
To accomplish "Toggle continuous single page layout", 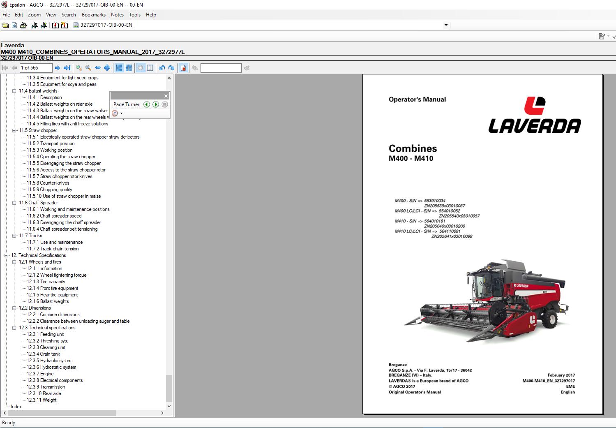I will (119, 68).
